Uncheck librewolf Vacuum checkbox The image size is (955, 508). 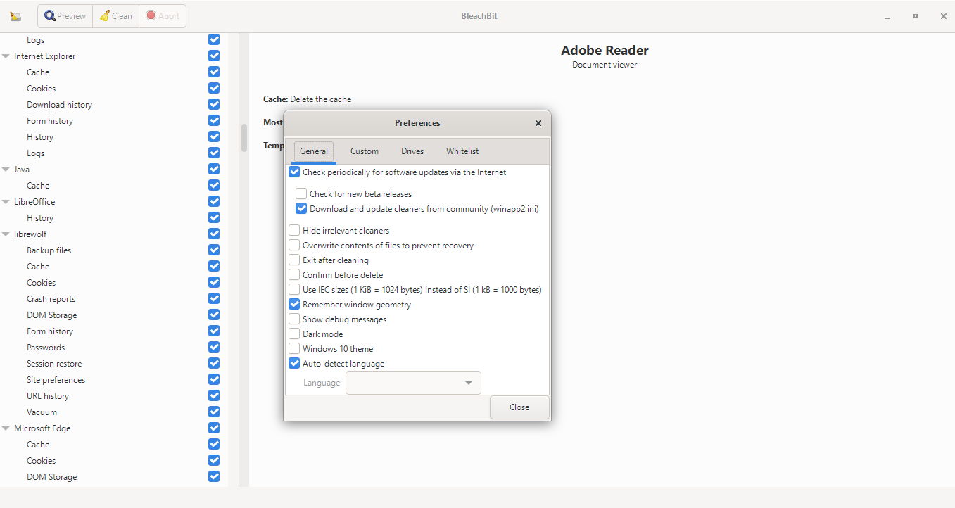(214, 412)
